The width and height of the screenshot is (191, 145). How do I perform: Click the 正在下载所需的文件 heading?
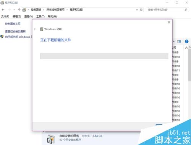pos(56,40)
